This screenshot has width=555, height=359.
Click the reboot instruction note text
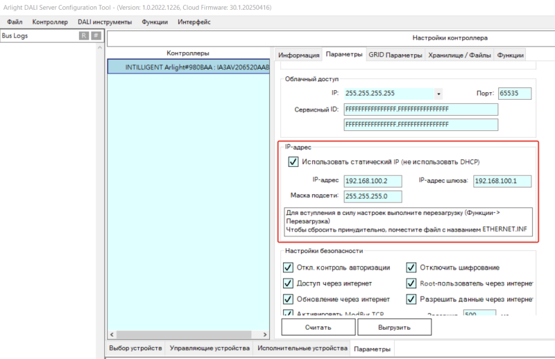pos(409,221)
